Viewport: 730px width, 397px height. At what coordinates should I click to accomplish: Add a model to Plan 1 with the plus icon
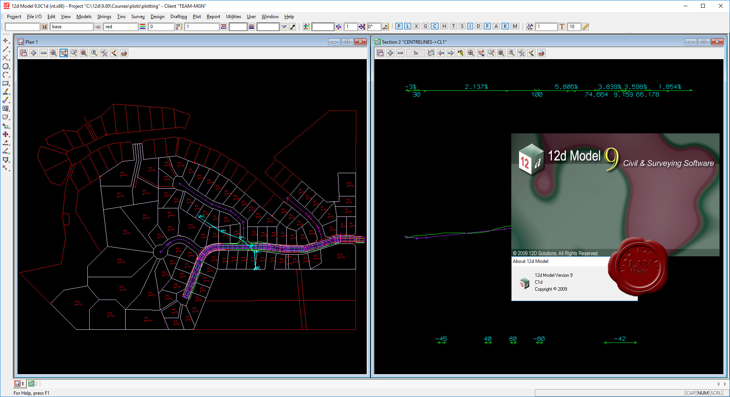coord(34,53)
